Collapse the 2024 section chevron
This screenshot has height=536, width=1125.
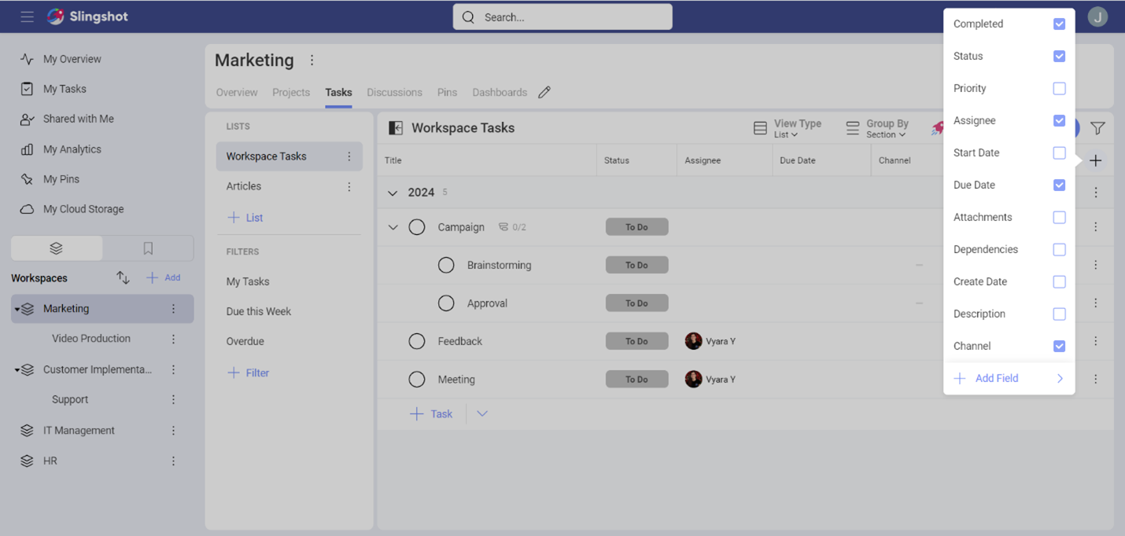pyautogui.click(x=393, y=193)
